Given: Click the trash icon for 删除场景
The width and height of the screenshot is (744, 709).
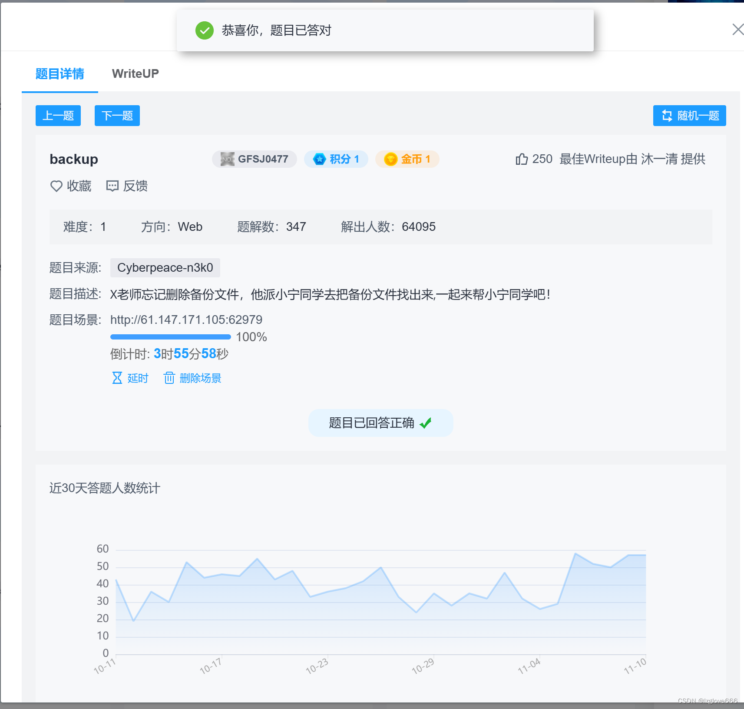Looking at the screenshot, I should click(169, 378).
